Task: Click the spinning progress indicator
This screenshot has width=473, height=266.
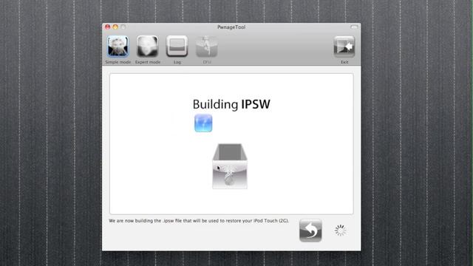Action: (x=341, y=231)
